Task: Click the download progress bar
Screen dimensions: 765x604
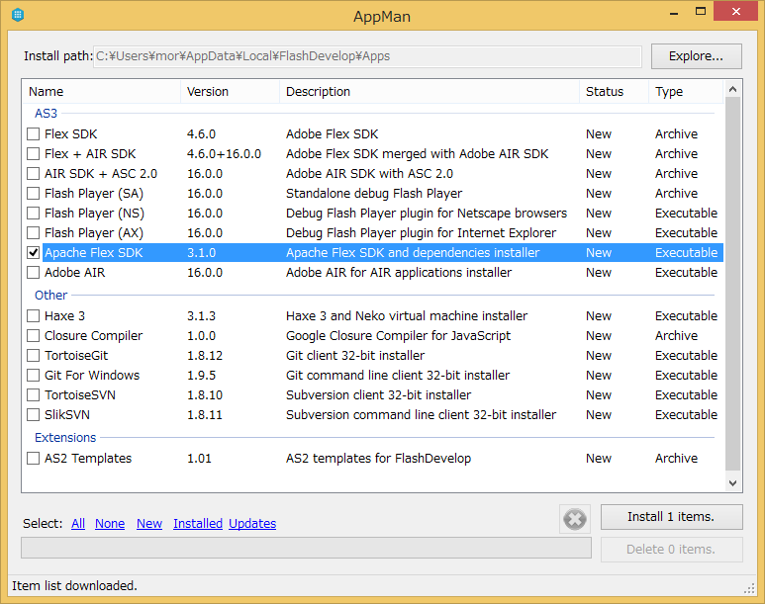Action: click(x=306, y=548)
